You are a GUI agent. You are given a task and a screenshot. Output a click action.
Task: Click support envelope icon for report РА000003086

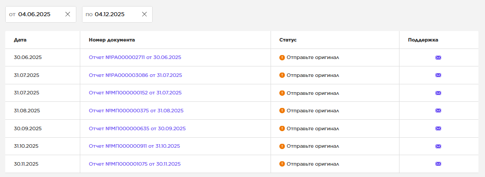pos(438,75)
